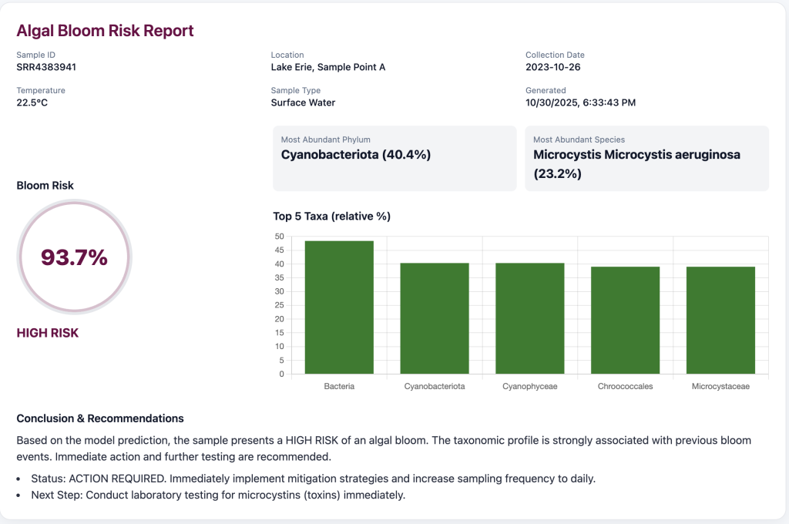The width and height of the screenshot is (789, 524).
Task: Click the Lake Erie, Sample Point A location
Action: [x=327, y=67]
